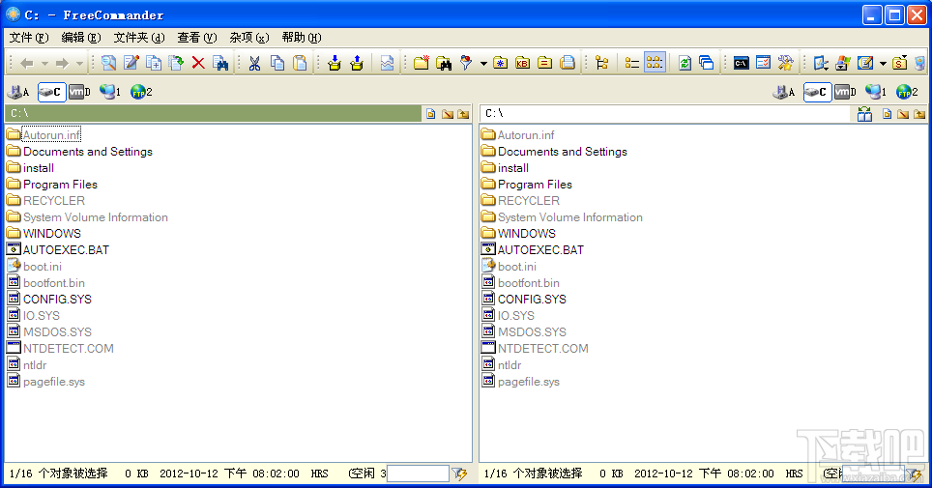Open the 文件(F) menu
The width and height of the screenshot is (932, 488).
pos(29,38)
